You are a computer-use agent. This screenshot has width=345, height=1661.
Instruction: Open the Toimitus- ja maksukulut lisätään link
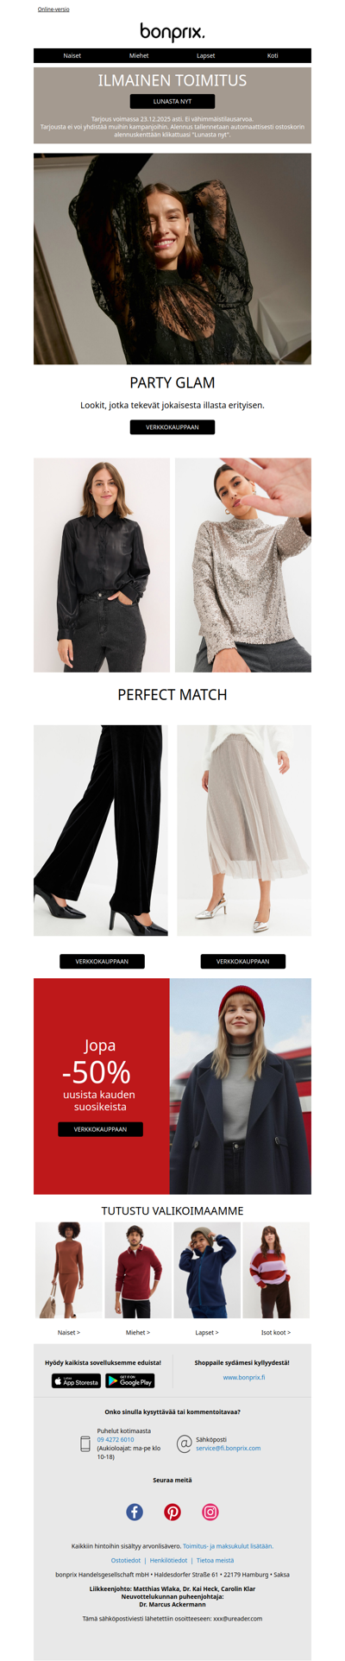[228, 1546]
